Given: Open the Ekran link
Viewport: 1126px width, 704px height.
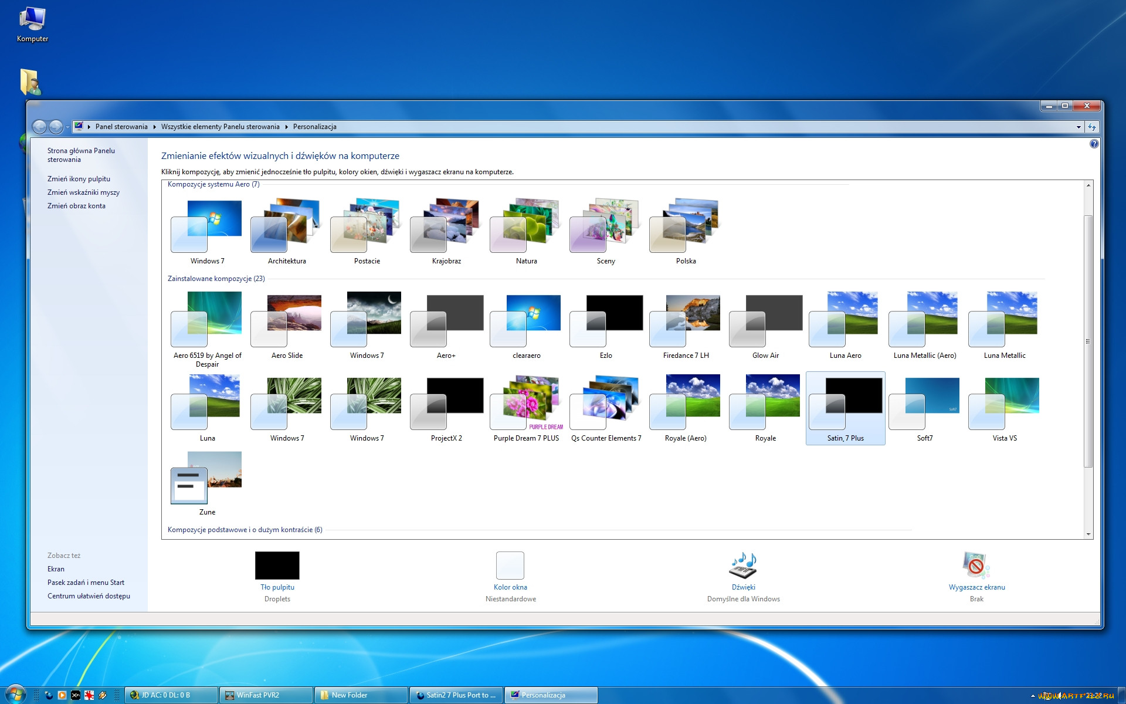Looking at the screenshot, I should pos(56,569).
